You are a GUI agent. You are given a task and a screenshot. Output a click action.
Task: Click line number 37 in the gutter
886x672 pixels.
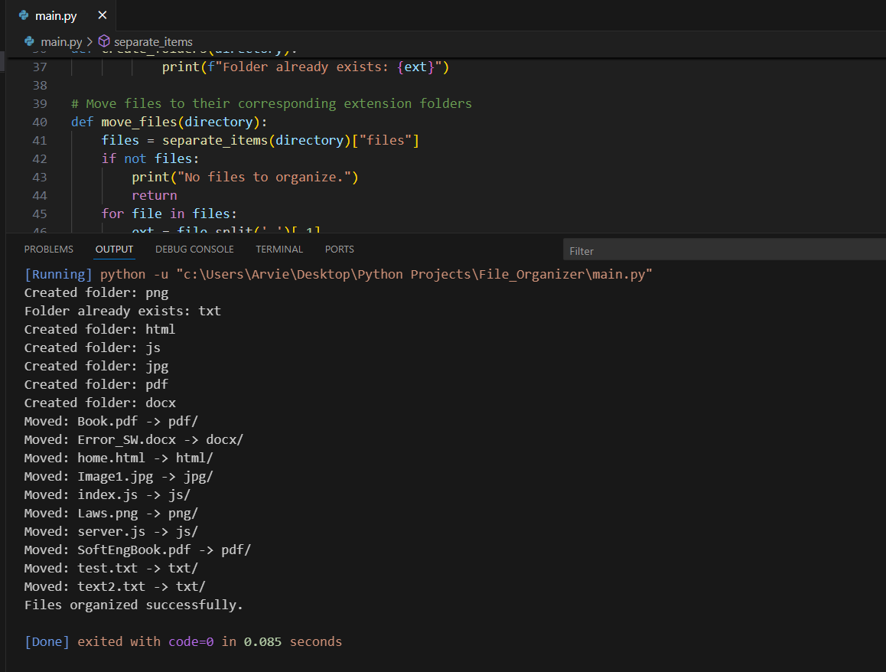point(40,67)
